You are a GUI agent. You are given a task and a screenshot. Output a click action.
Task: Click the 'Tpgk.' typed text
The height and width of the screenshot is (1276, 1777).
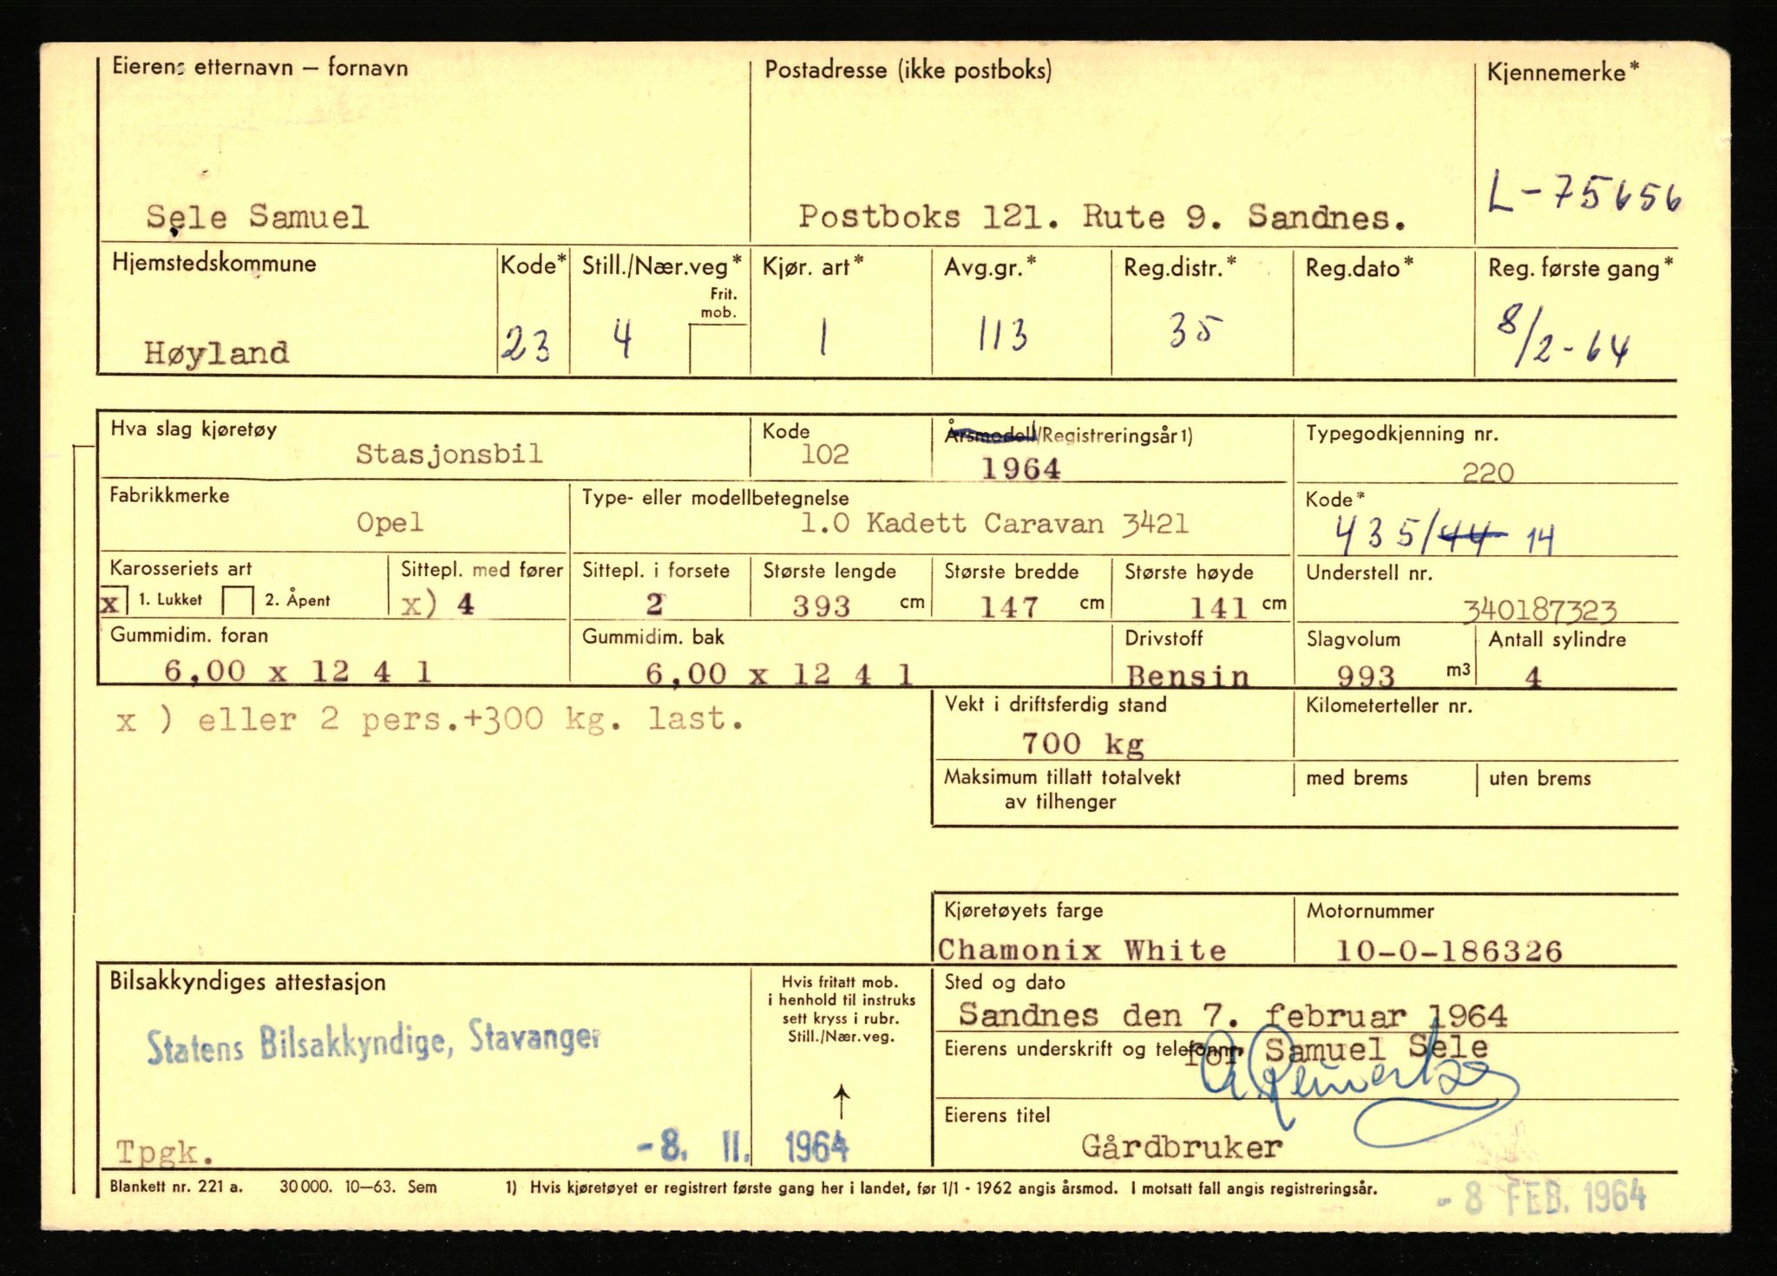coord(163,1153)
